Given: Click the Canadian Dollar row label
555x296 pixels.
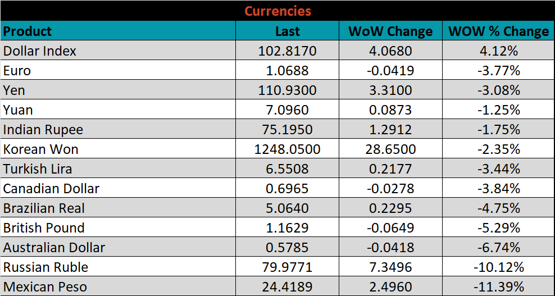Looking at the screenshot, I should click(51, 189).
